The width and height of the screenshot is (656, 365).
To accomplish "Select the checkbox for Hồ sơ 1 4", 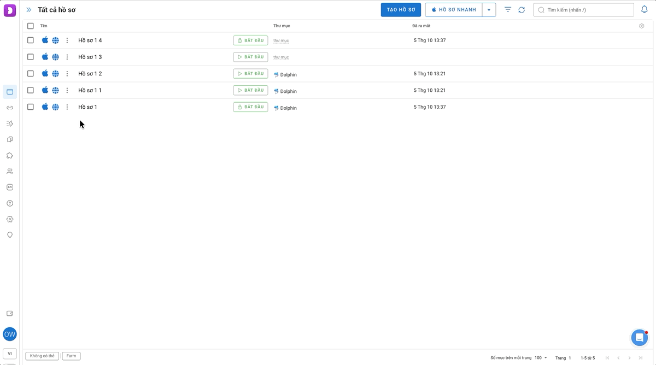I will (x=31, y=40).
